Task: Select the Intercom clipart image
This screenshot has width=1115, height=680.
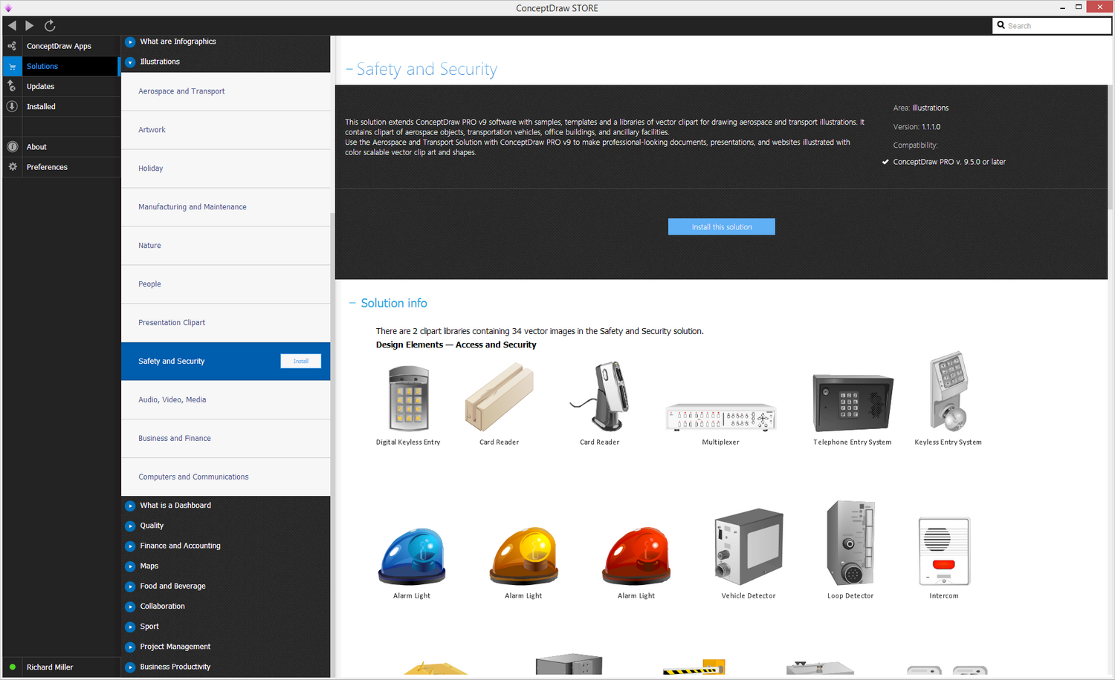Action: tap(944, 552)
